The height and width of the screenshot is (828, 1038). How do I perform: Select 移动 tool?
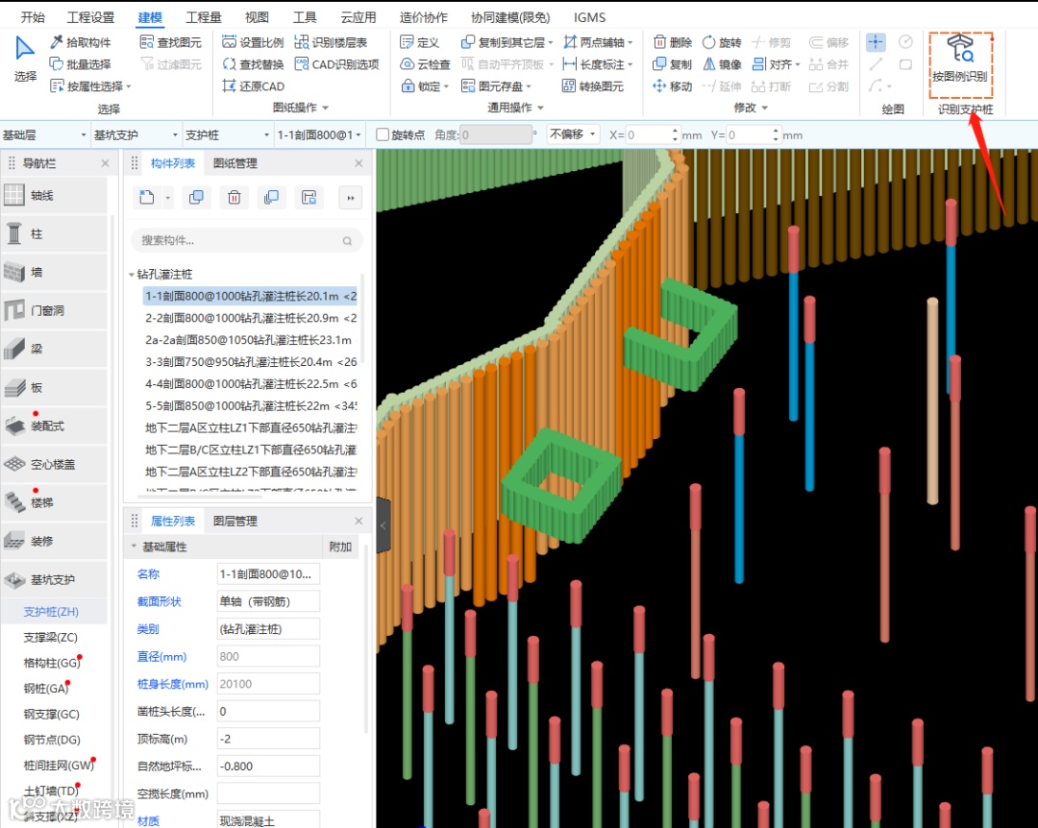coord(673,86)
